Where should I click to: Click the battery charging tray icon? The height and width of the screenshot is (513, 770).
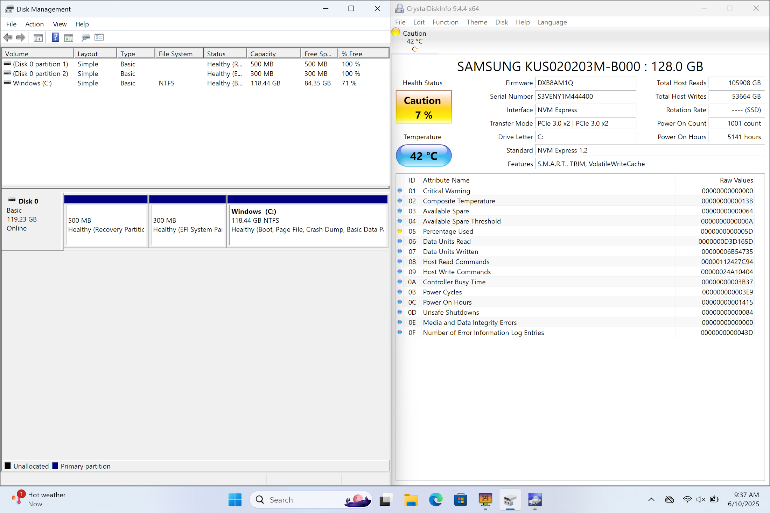click(714, 499)
